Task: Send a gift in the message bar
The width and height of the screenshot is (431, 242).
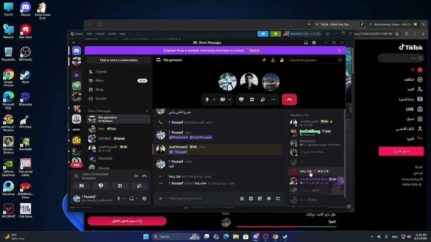Action: [242, 199]
